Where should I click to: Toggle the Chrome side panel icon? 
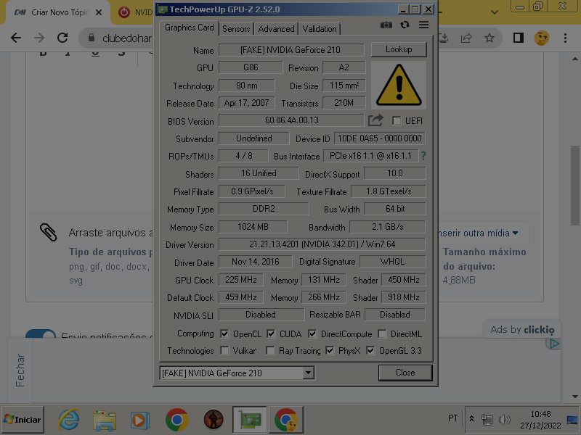coord(519,38)
